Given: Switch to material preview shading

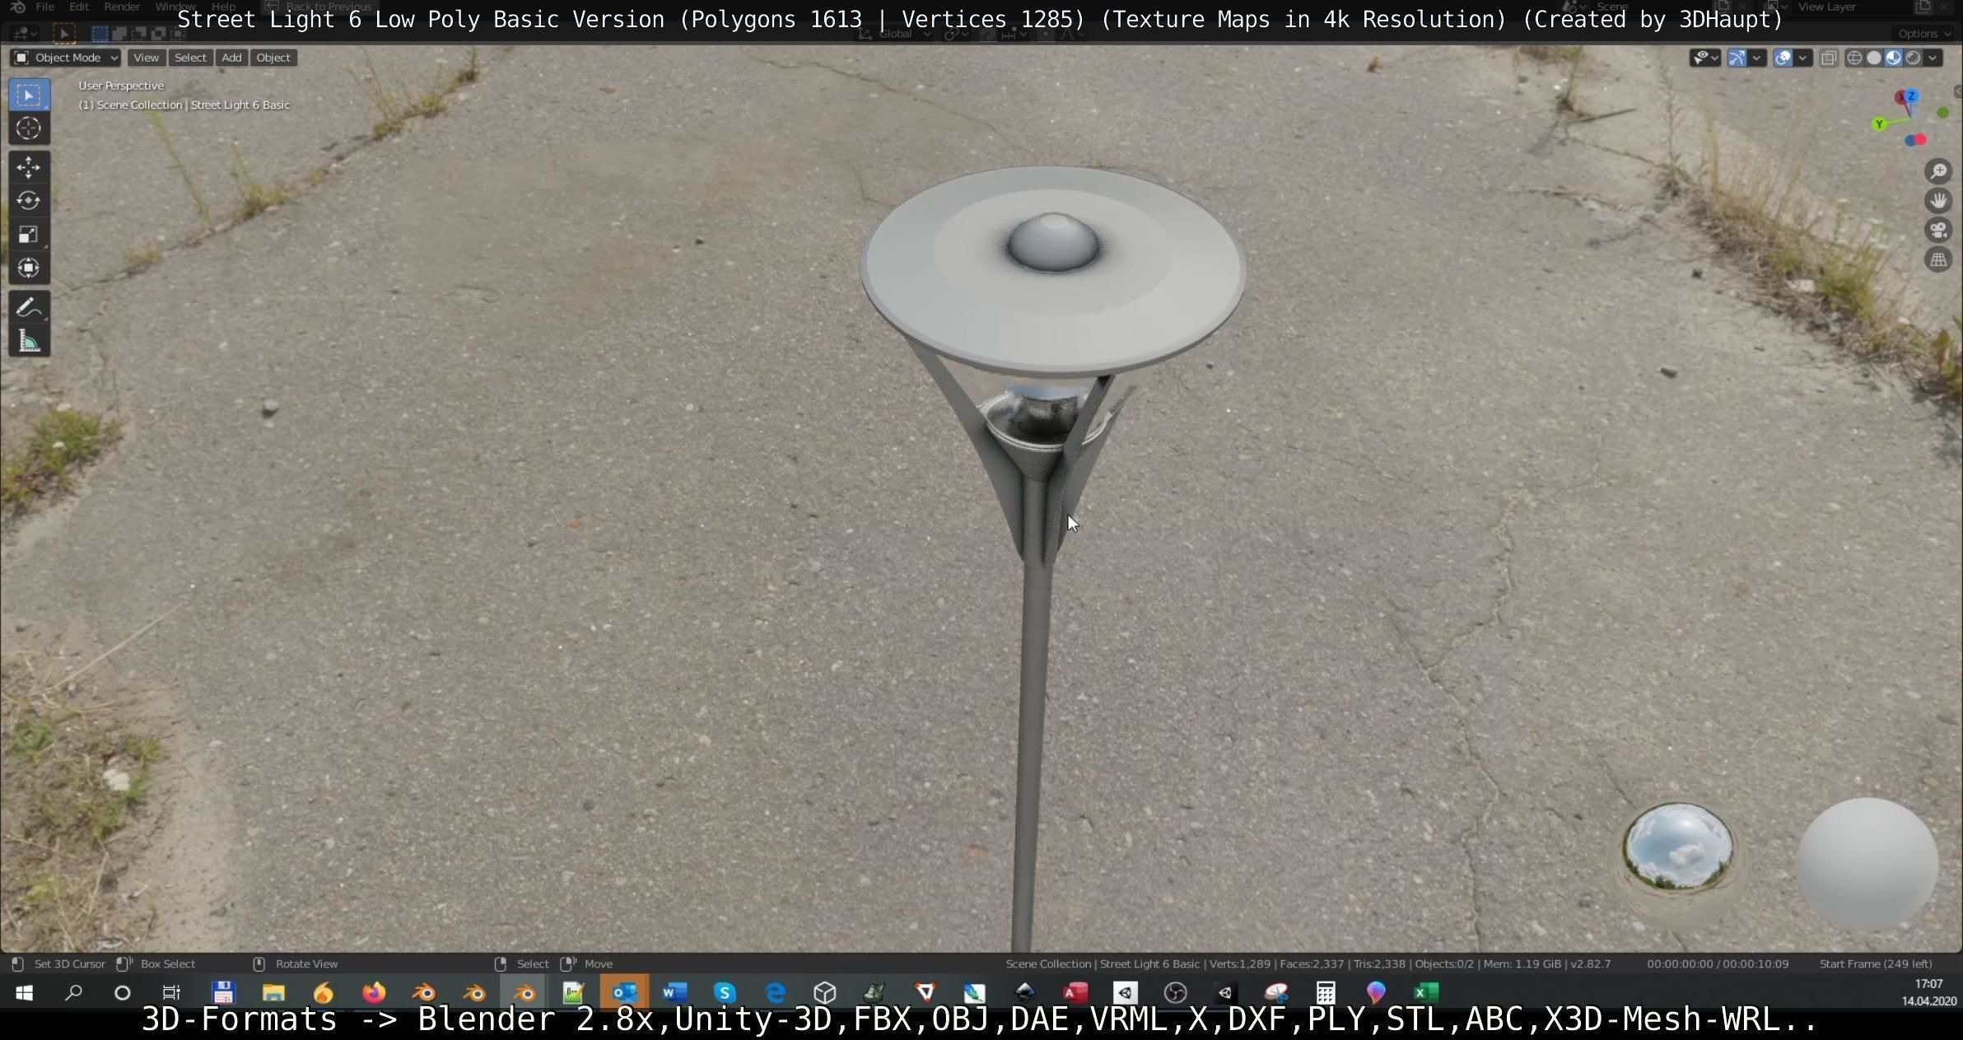Looking at the screenshot, I should pyautogui.click(x=1894, y=58).
